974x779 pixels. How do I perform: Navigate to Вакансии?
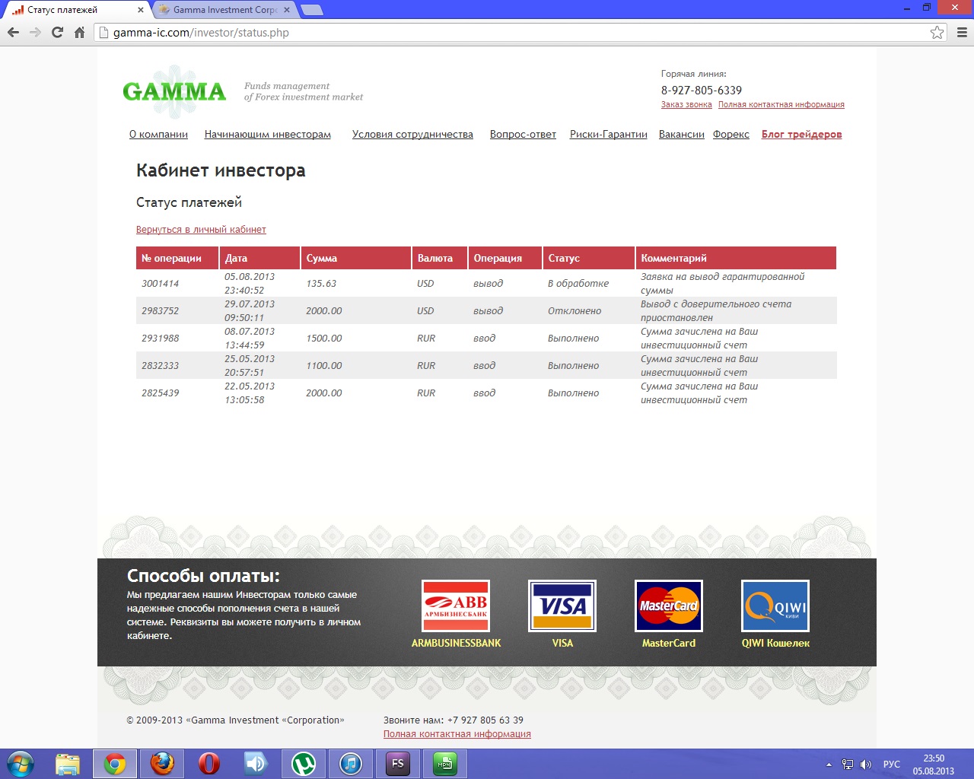click(682, 135)
